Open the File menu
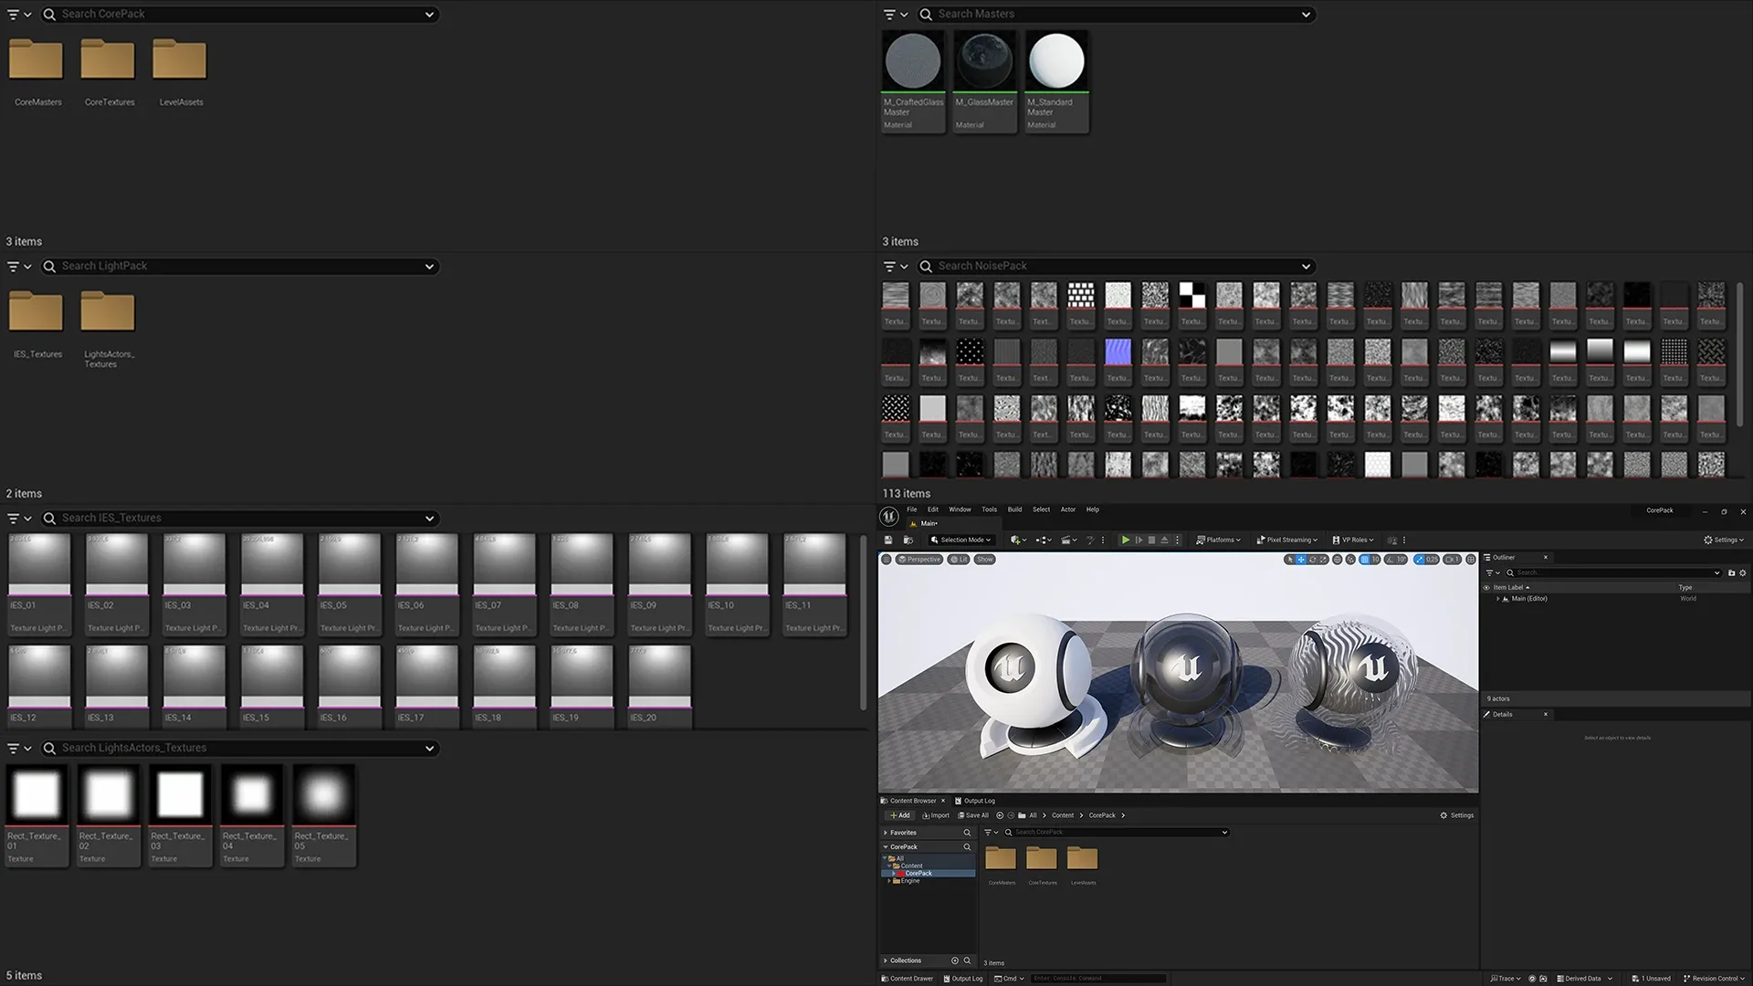Viewport: 1753px width, 986px height. pos(911,509)
